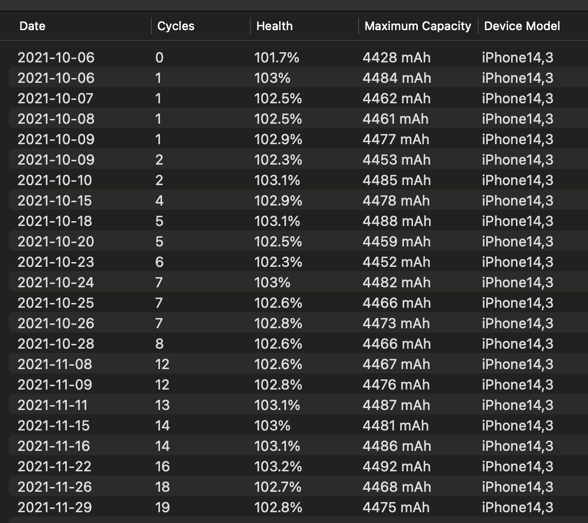Select the 4461 mAh capacity cell
The image size is (588, 523).
click(395, 119)
